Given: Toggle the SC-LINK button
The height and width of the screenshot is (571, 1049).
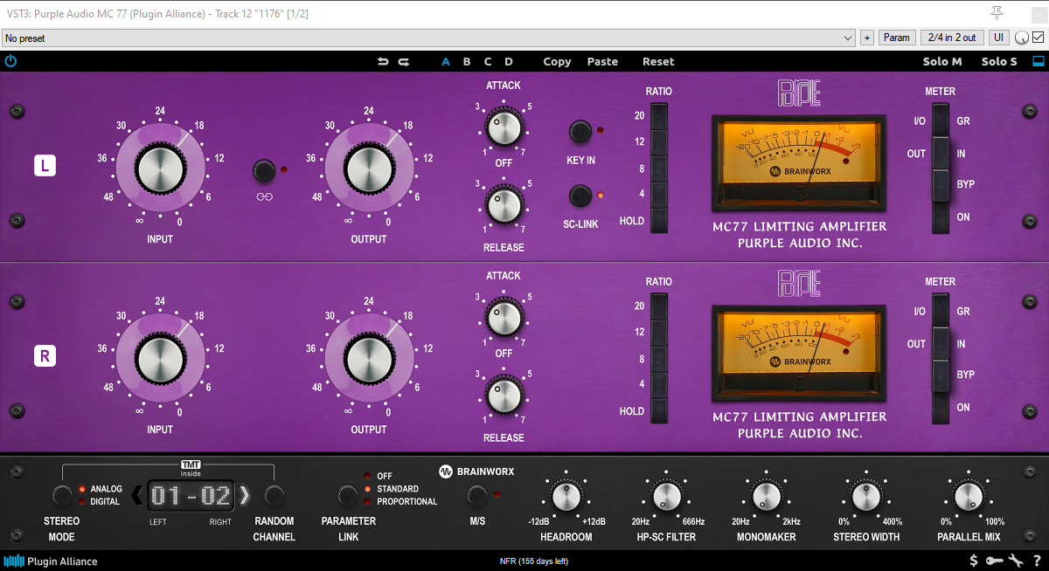Looking at the screenshot, I should (x=580, y=195).
